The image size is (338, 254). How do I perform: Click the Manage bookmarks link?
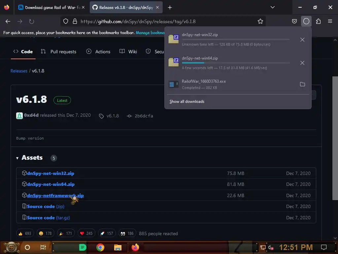point(150,33)
